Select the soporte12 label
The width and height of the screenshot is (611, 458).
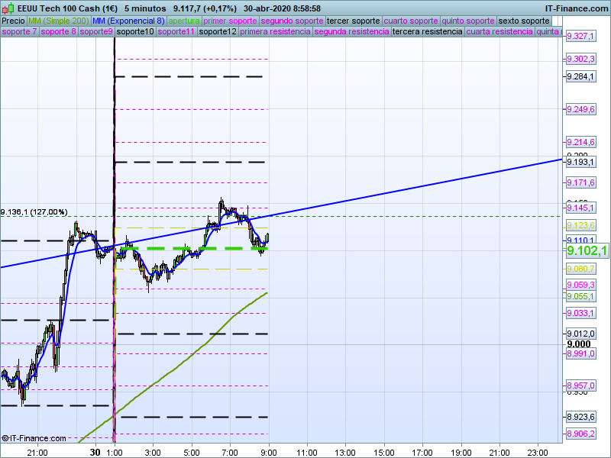pos(218,31)
